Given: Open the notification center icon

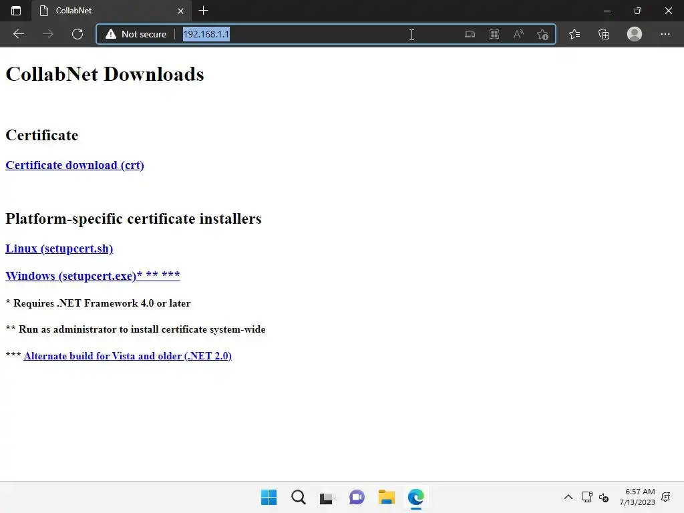Looking at the screenshot, I should (x=666, y=497).
